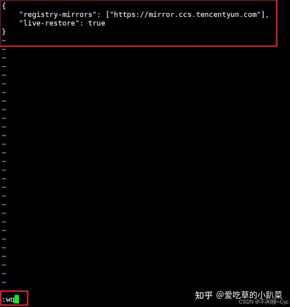
Task: Click the trailing comma on registry-mirrors line
Action: (267, 16)
